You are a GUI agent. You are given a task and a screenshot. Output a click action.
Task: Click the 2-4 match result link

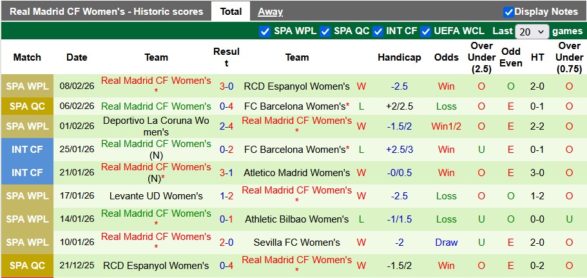[x=226, y=126]
